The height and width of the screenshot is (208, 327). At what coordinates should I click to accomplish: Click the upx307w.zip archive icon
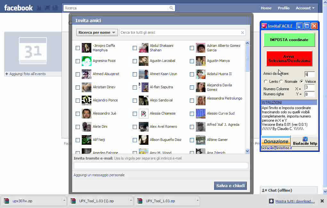(6, 201)
